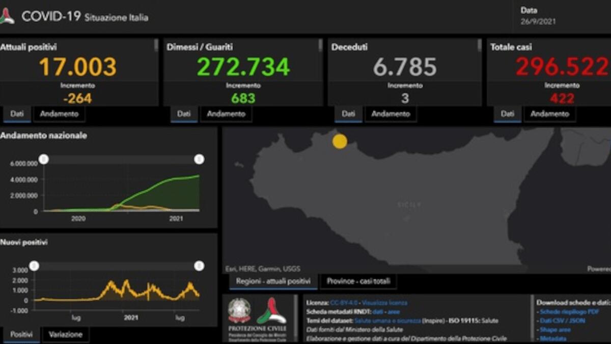Show Andamento tab under Totale casi
The width and height of the screenshot is (611, 344).
coord(549,114)
